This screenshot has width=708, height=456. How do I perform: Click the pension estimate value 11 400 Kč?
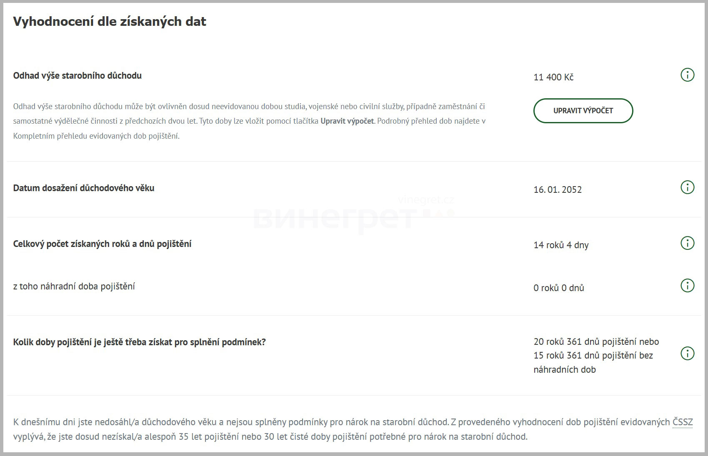(553, 77)
